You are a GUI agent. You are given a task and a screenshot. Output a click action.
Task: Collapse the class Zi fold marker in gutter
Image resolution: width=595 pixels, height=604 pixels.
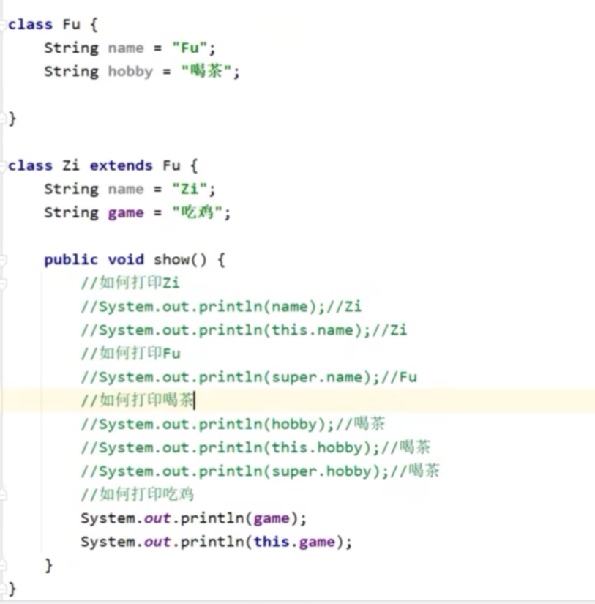(1, 166)
